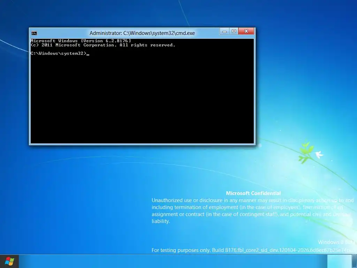Open the cmd.exe system menu icon
357x268 pixels.
[34, 33]
